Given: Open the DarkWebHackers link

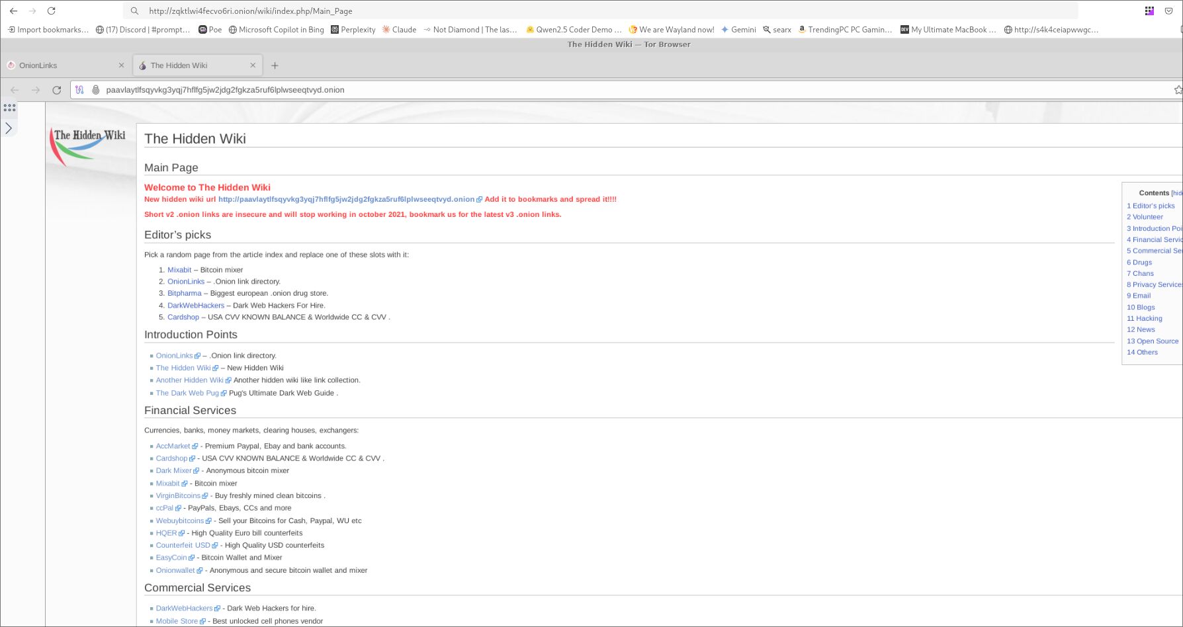Looking at the screenshot, I should [195, 305].
